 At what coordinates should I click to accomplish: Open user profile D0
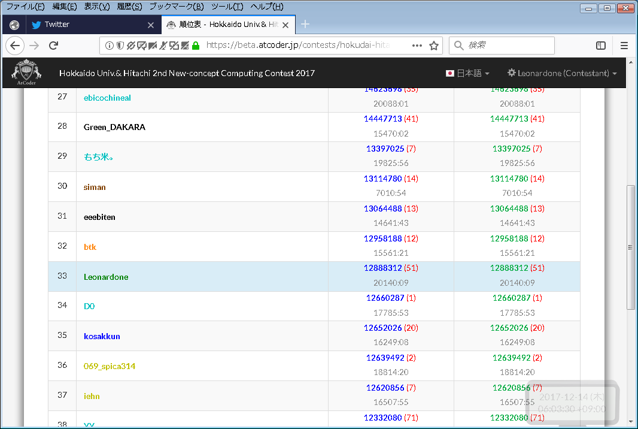89,306
